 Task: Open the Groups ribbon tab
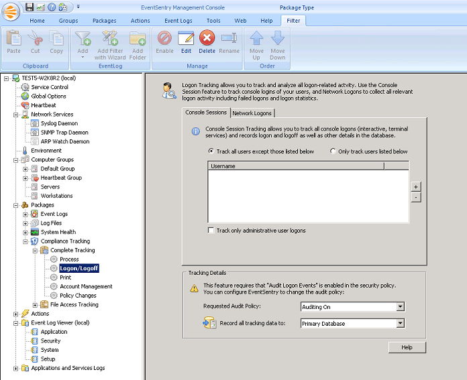pos(68,21)
